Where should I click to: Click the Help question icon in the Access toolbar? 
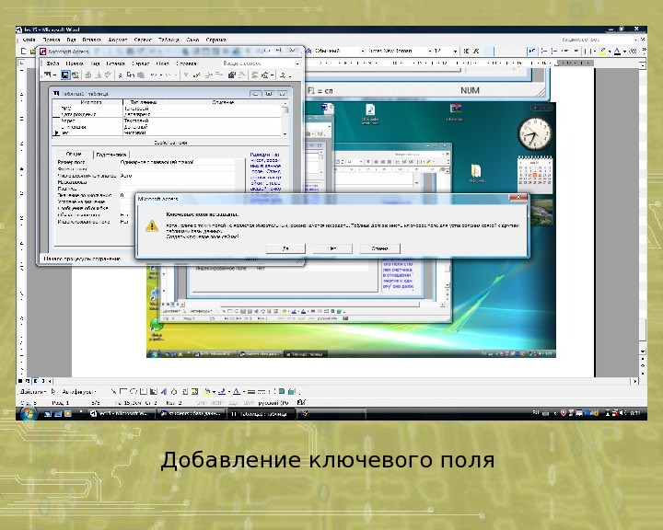[283, 75]
